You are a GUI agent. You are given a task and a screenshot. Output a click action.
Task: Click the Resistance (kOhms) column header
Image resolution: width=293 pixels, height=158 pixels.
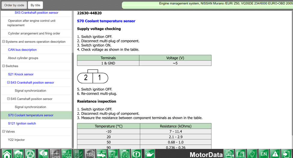pyautogui.click(x=176, y=126)
